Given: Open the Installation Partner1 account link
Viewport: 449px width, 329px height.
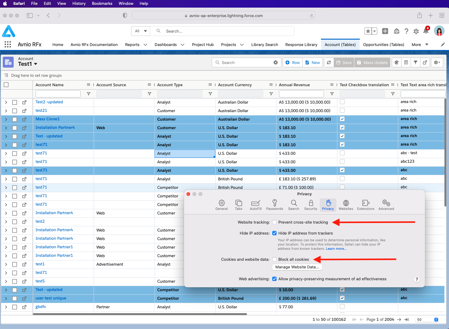Looking at the screenshot, I should click(x=54, y=247).
